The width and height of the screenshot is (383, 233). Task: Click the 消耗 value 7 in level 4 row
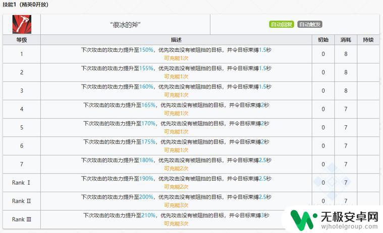pyautogui.click(x=346, y=109)
